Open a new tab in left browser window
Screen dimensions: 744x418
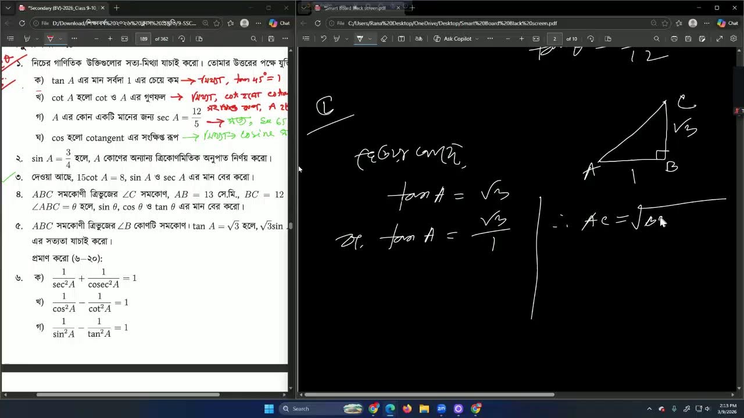pyautogui.click(x=116, y=8)
